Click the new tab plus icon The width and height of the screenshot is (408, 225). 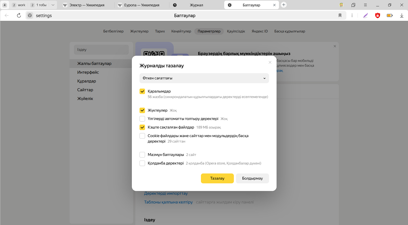pos(283,5)
